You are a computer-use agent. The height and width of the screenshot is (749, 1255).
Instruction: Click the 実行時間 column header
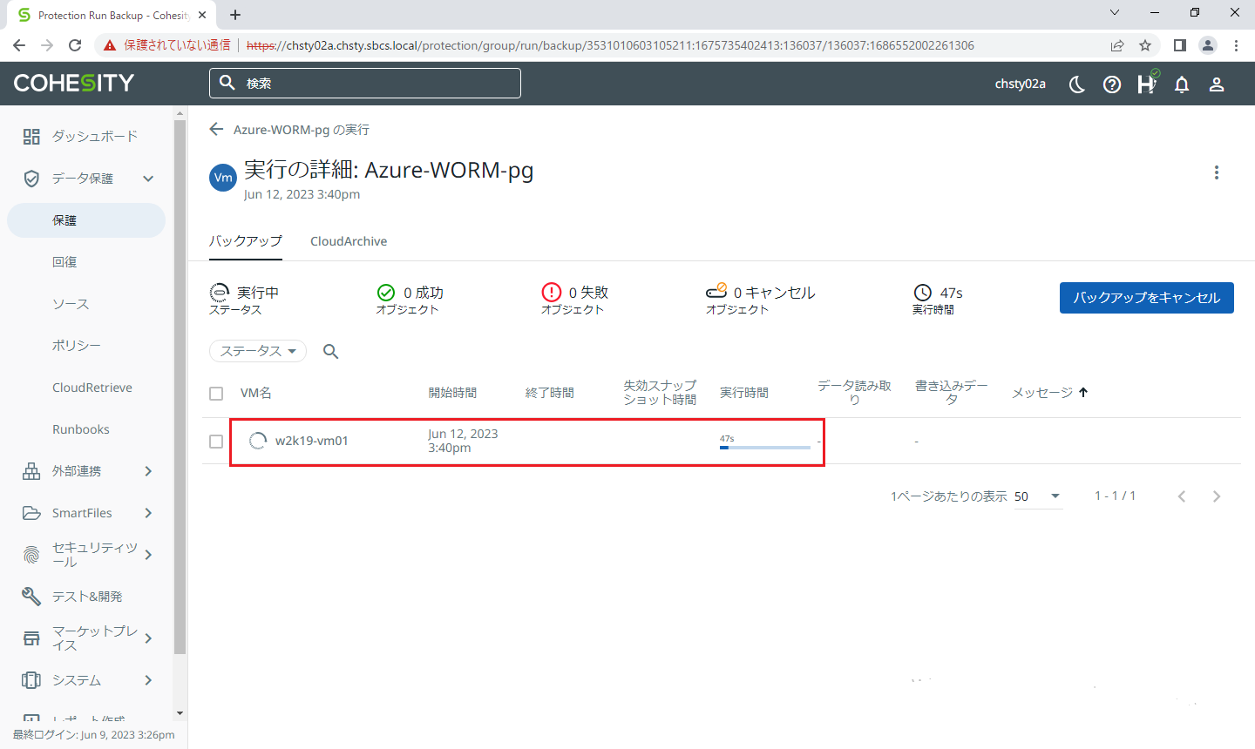click(744, 393)
